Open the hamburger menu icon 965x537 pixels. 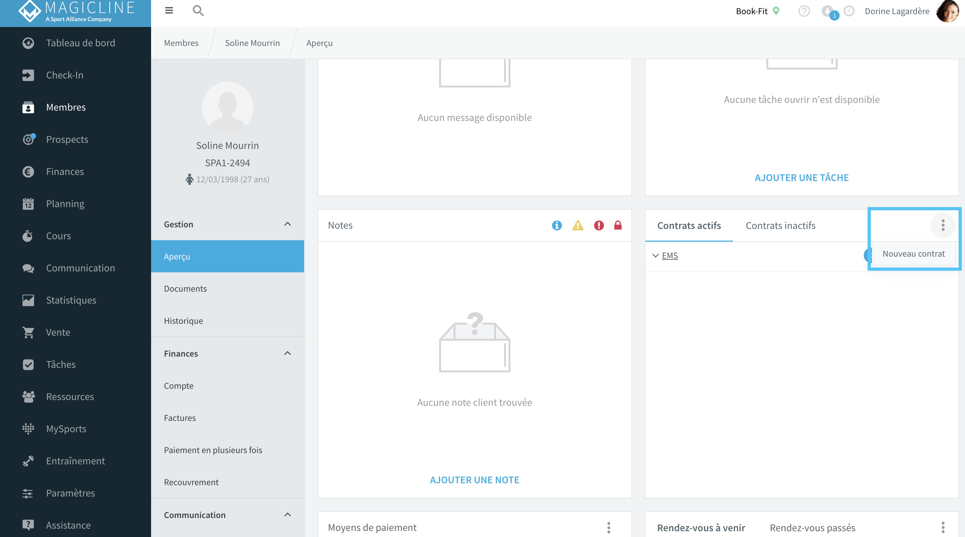tap(169, 11)
